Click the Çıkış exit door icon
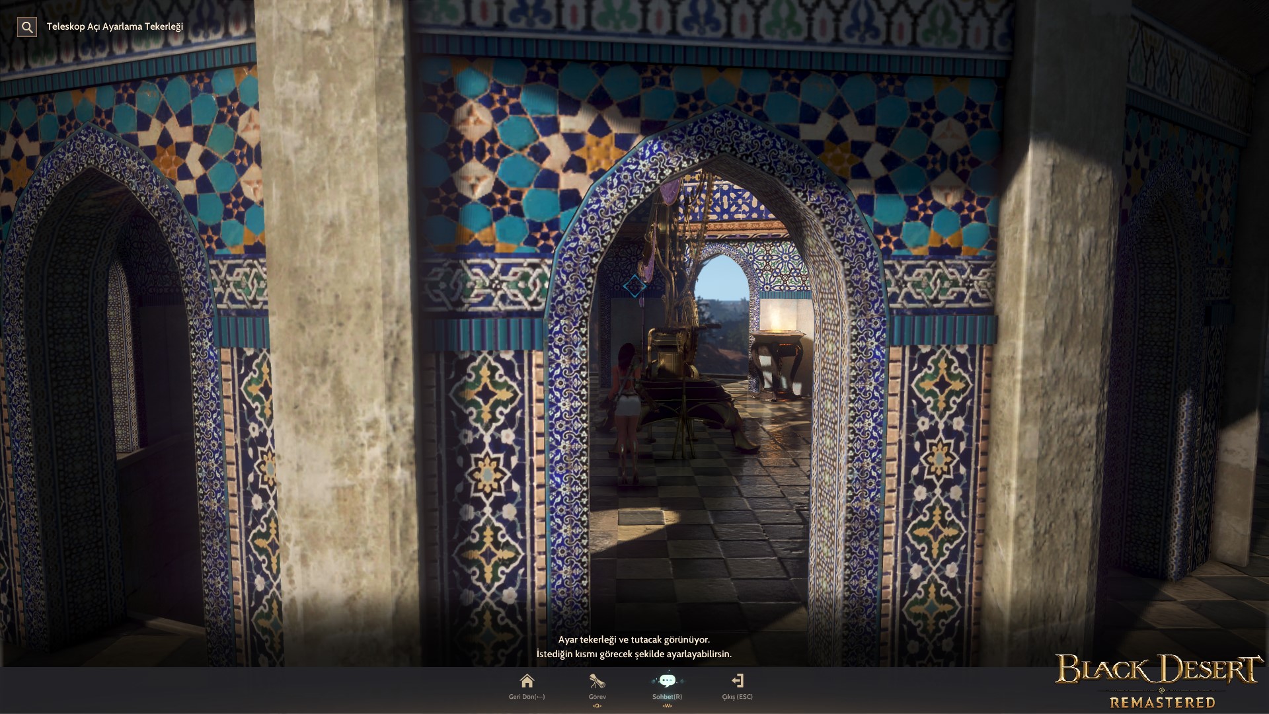The width and height of the screenshot is (1269, 714). click(738, 681)
